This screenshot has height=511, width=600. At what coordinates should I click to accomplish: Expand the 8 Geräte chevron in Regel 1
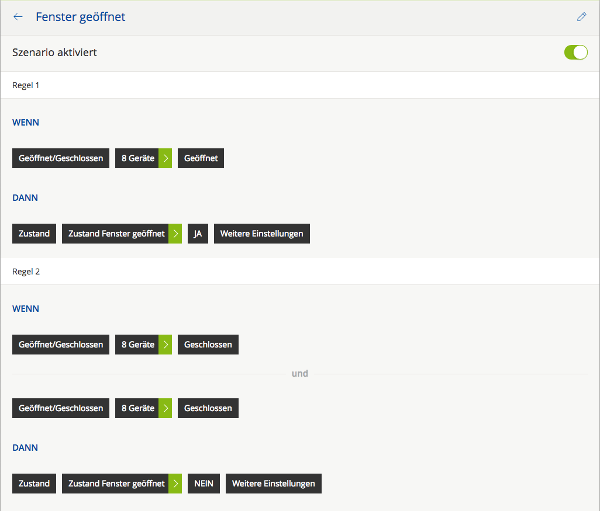tap(165, 158)
